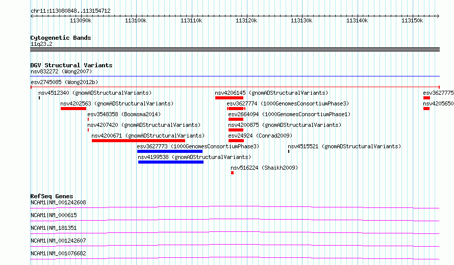Viewport: 454px width, 265px height.
Task: Click the nsv832272 (Wong2007) variant label
Action: click(61, 71)
